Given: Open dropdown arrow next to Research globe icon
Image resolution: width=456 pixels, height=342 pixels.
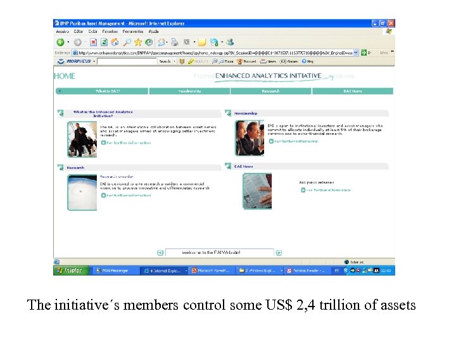Looking at the screenshot, I should (x=222, y=42).
